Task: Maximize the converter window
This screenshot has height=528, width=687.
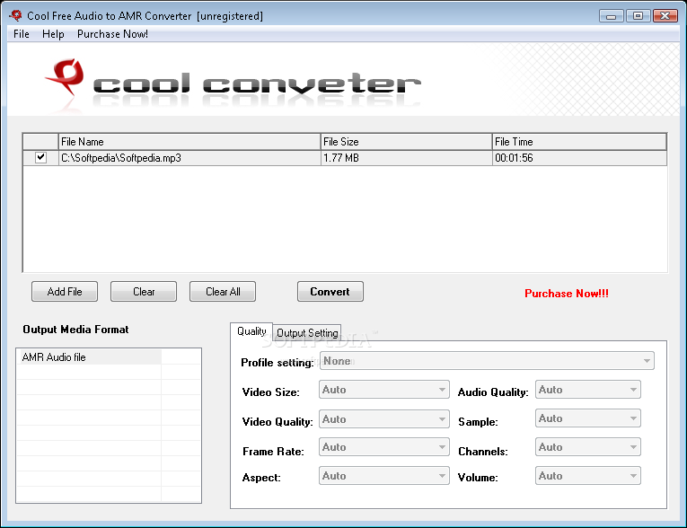Action: point(638,16)
